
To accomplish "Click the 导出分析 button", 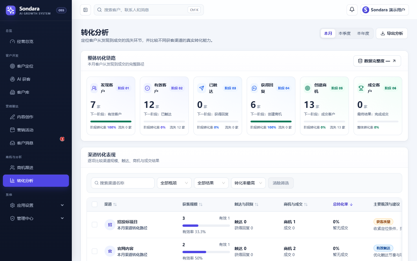I will click(x=392, y=33).
